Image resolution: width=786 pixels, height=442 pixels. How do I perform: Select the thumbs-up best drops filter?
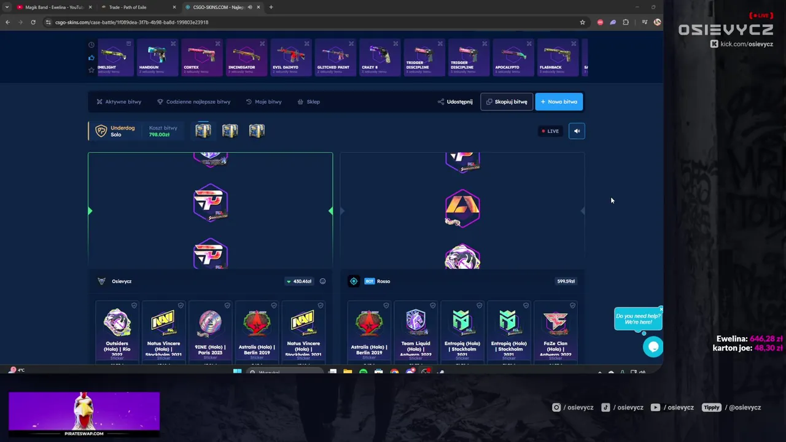click(91, 58)
